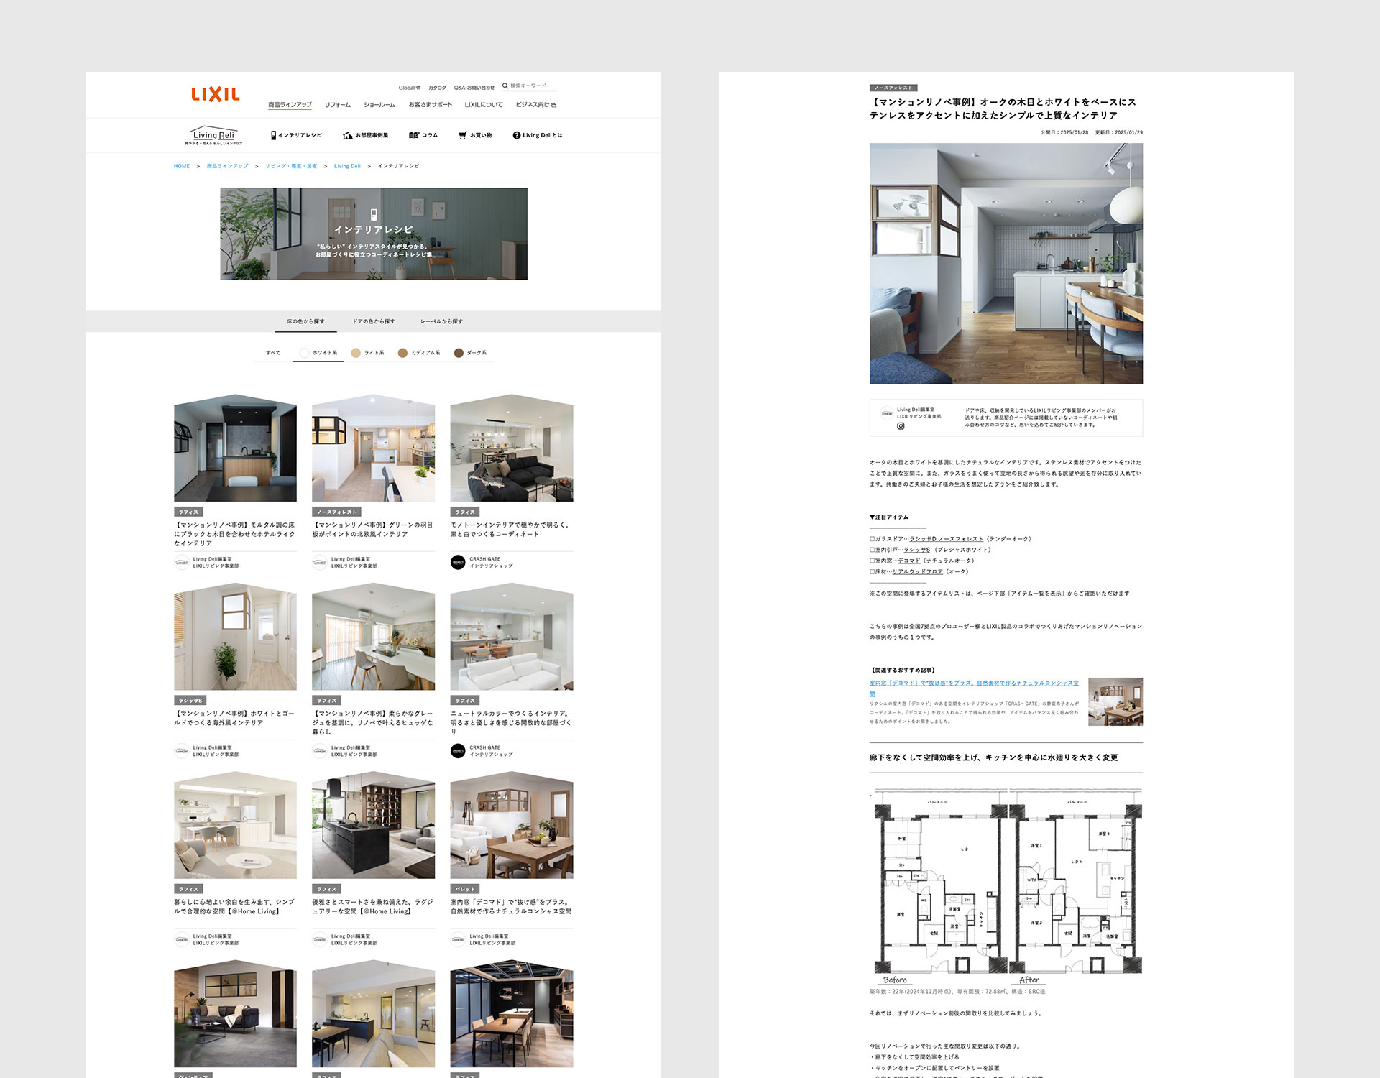
Task: Click the インテリアレシピ phone icon
Action: pyautogui.click(x=273, y=135)
